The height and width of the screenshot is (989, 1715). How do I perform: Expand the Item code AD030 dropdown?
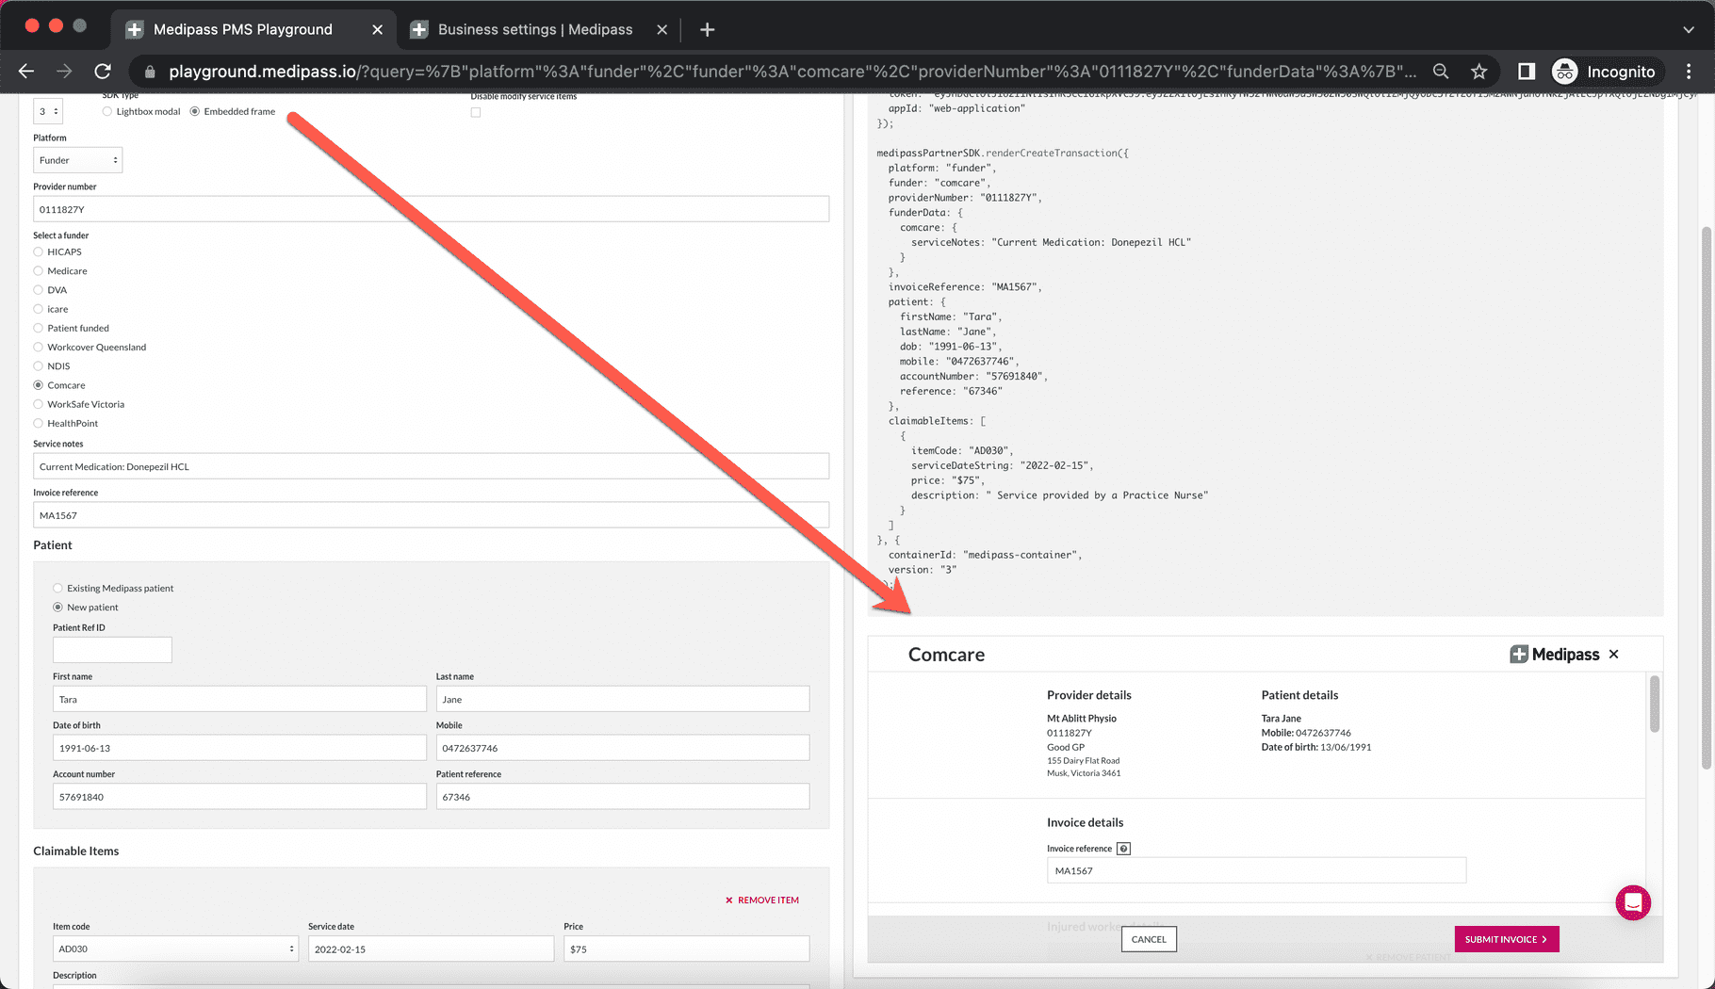tap(175, 949)
